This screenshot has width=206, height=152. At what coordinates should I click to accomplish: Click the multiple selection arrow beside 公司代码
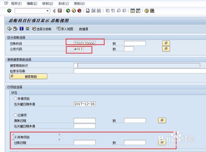tap(166, 49)
